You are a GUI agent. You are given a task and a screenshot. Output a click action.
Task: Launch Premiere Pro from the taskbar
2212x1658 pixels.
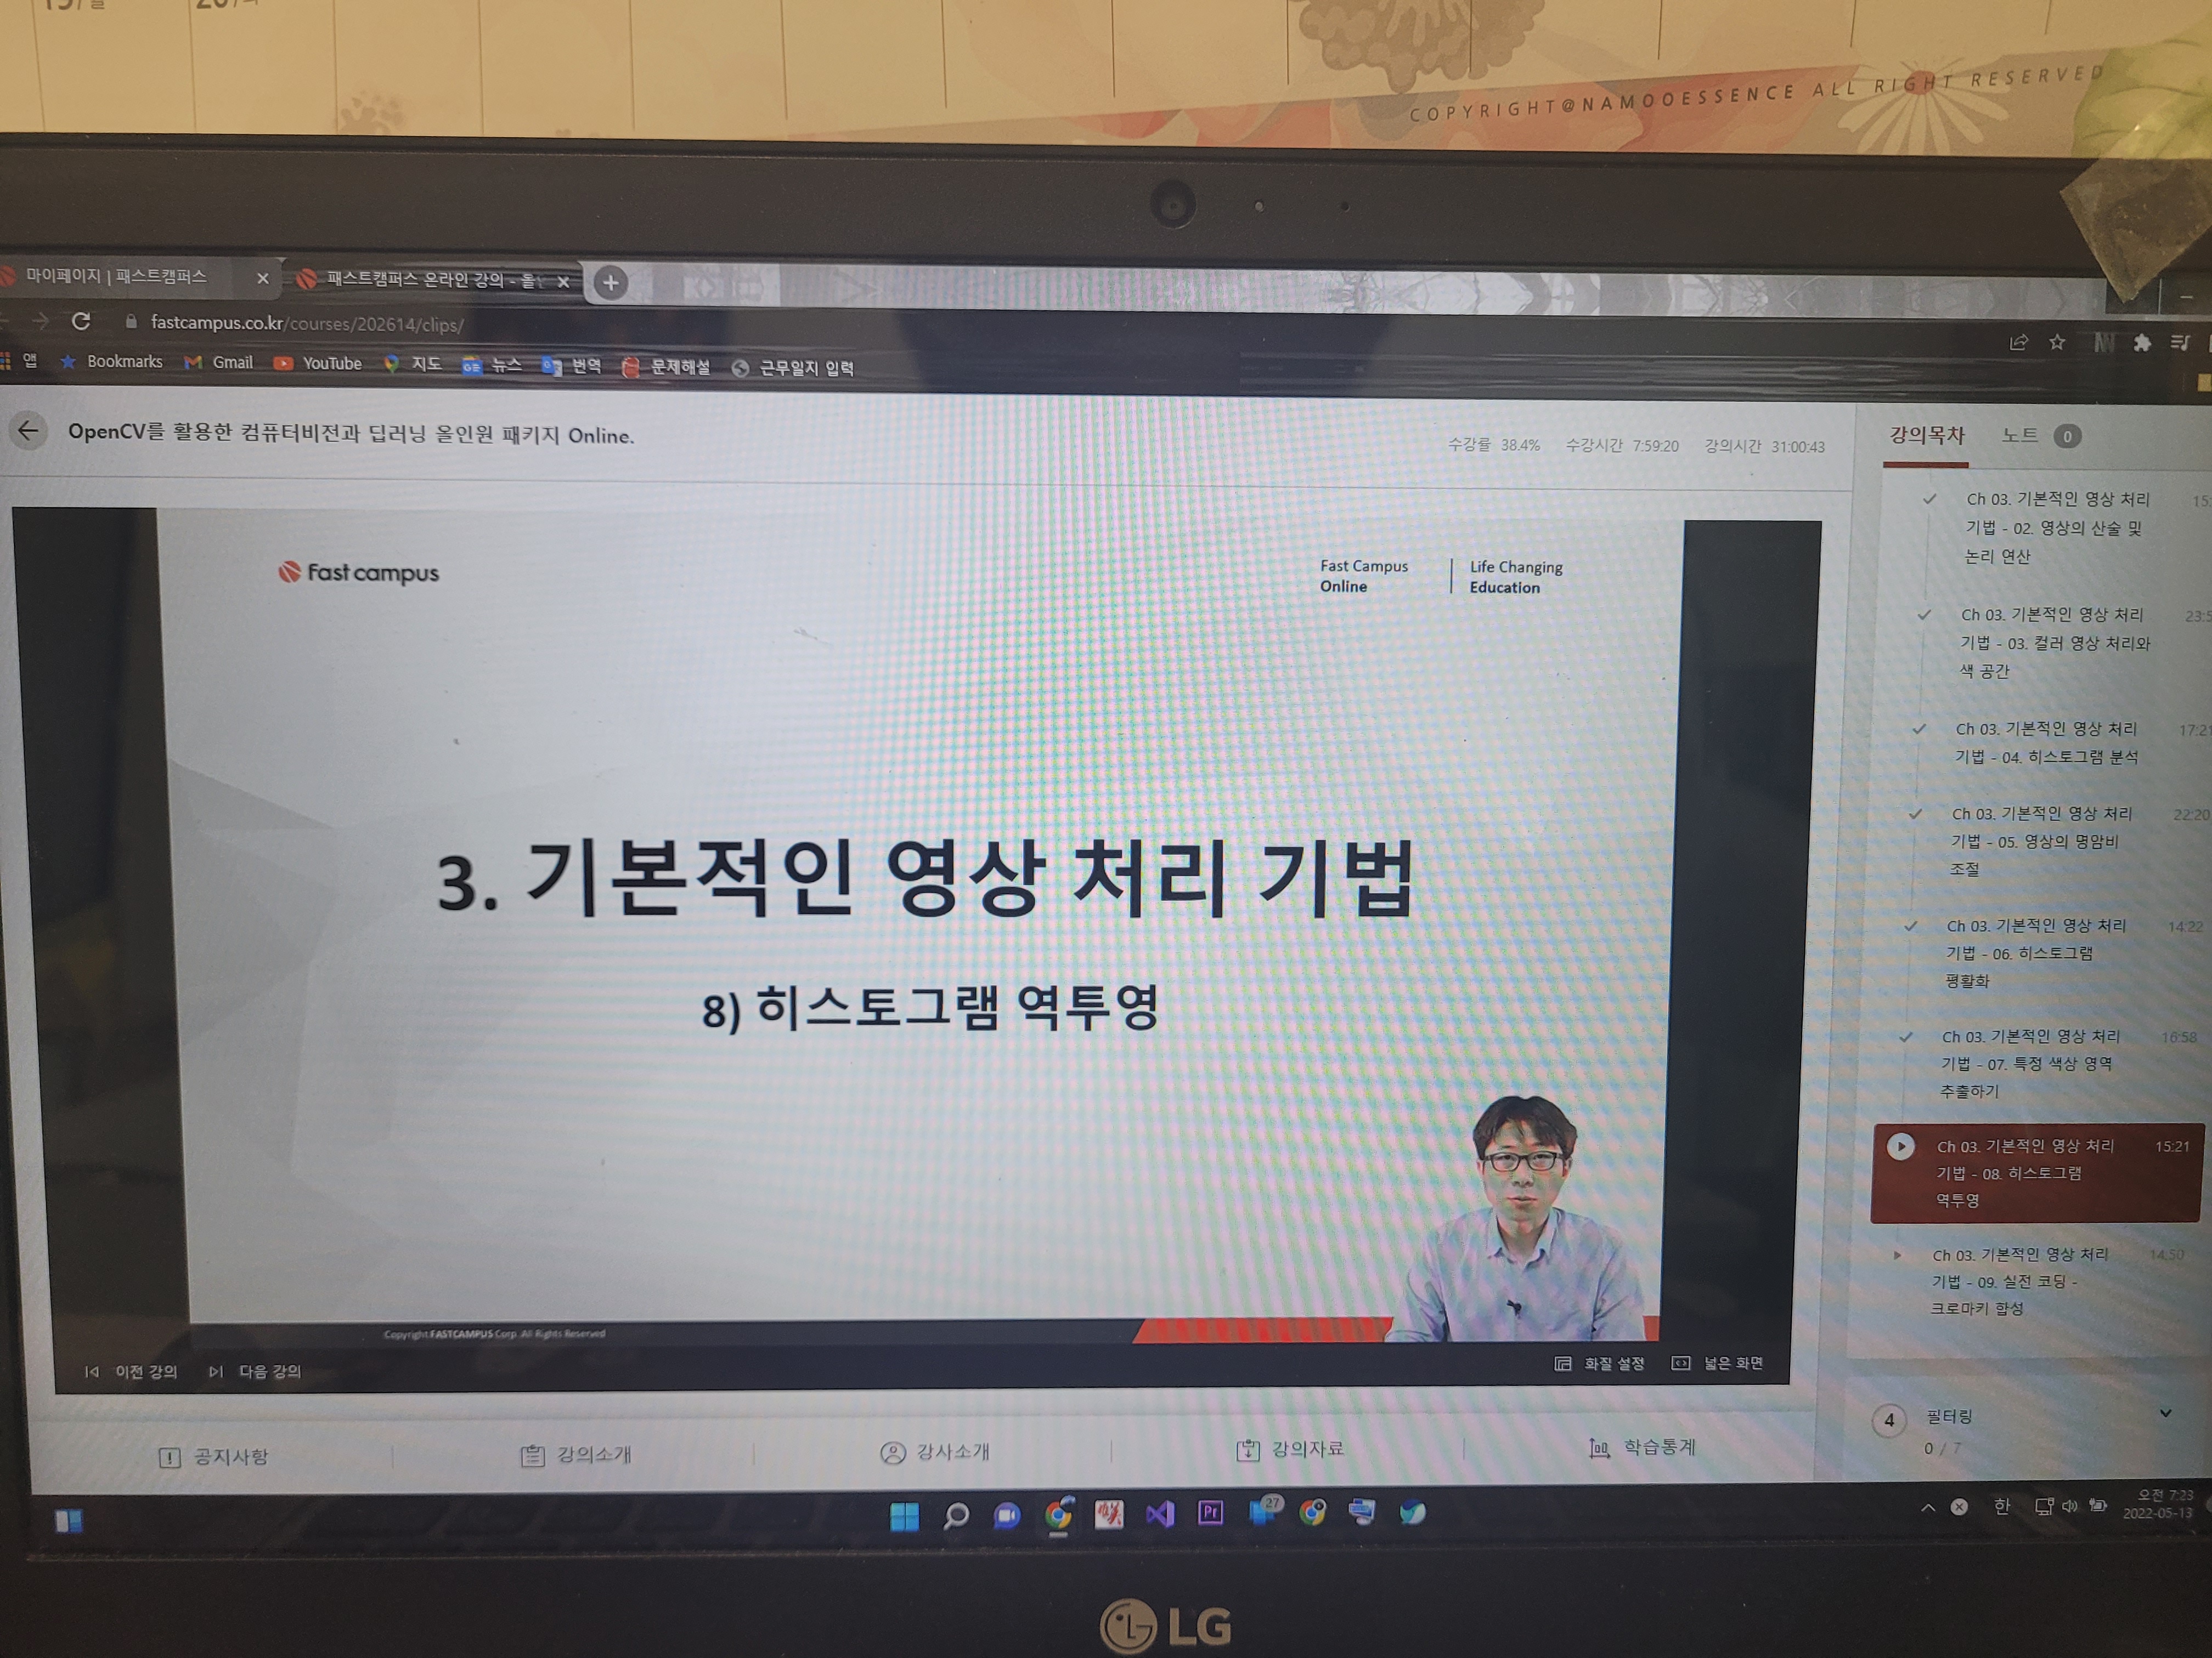pos(1211,1513)
